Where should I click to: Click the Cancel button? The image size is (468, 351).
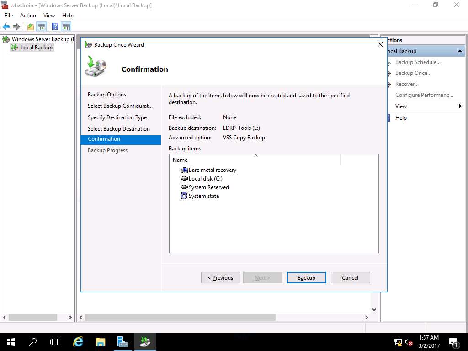[x=350, y=277]
